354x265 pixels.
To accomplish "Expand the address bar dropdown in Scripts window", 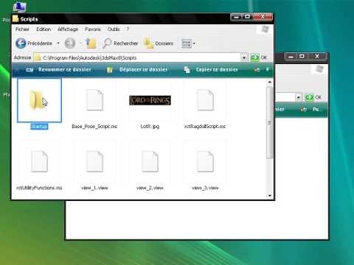I will coord(244,57).
